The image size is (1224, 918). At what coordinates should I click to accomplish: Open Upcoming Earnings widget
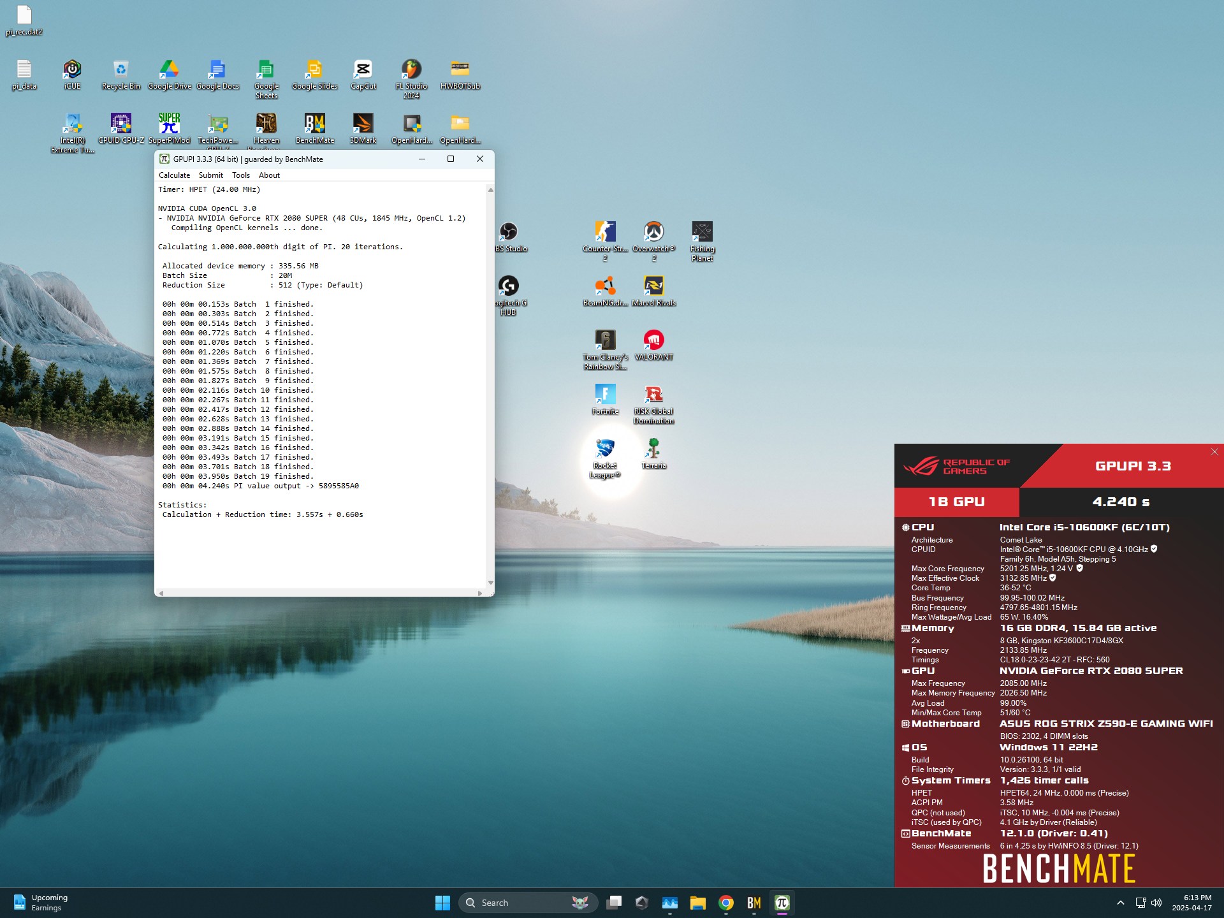pyautogui.click(x=41, y=903)
